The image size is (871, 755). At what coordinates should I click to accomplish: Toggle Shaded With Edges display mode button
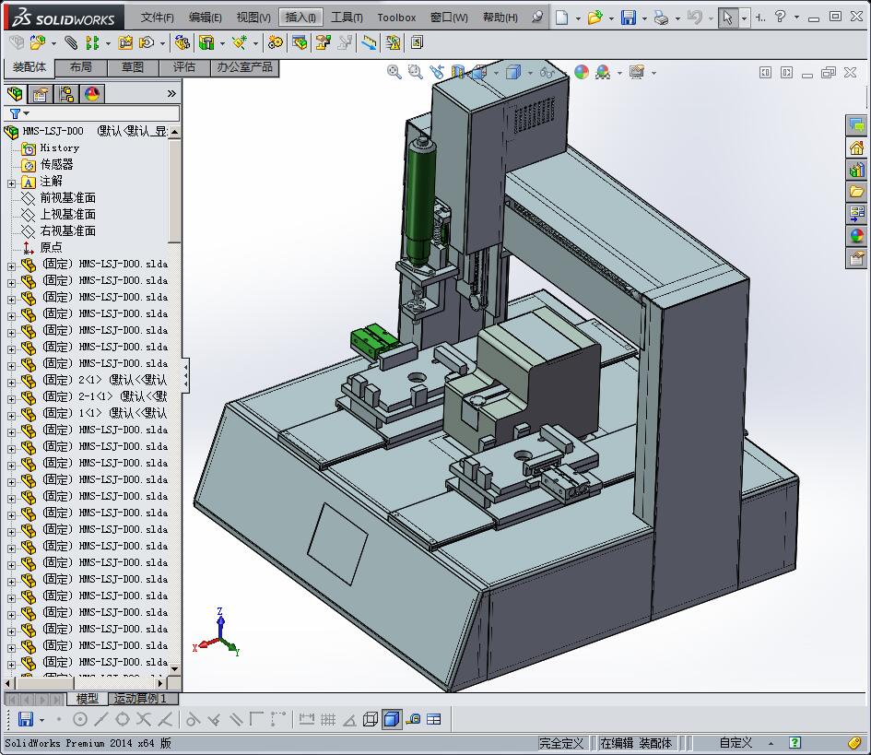click(392, 719)
